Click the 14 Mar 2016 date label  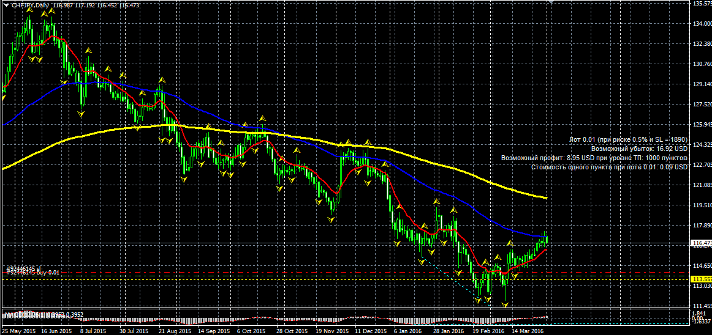(528, 331)
